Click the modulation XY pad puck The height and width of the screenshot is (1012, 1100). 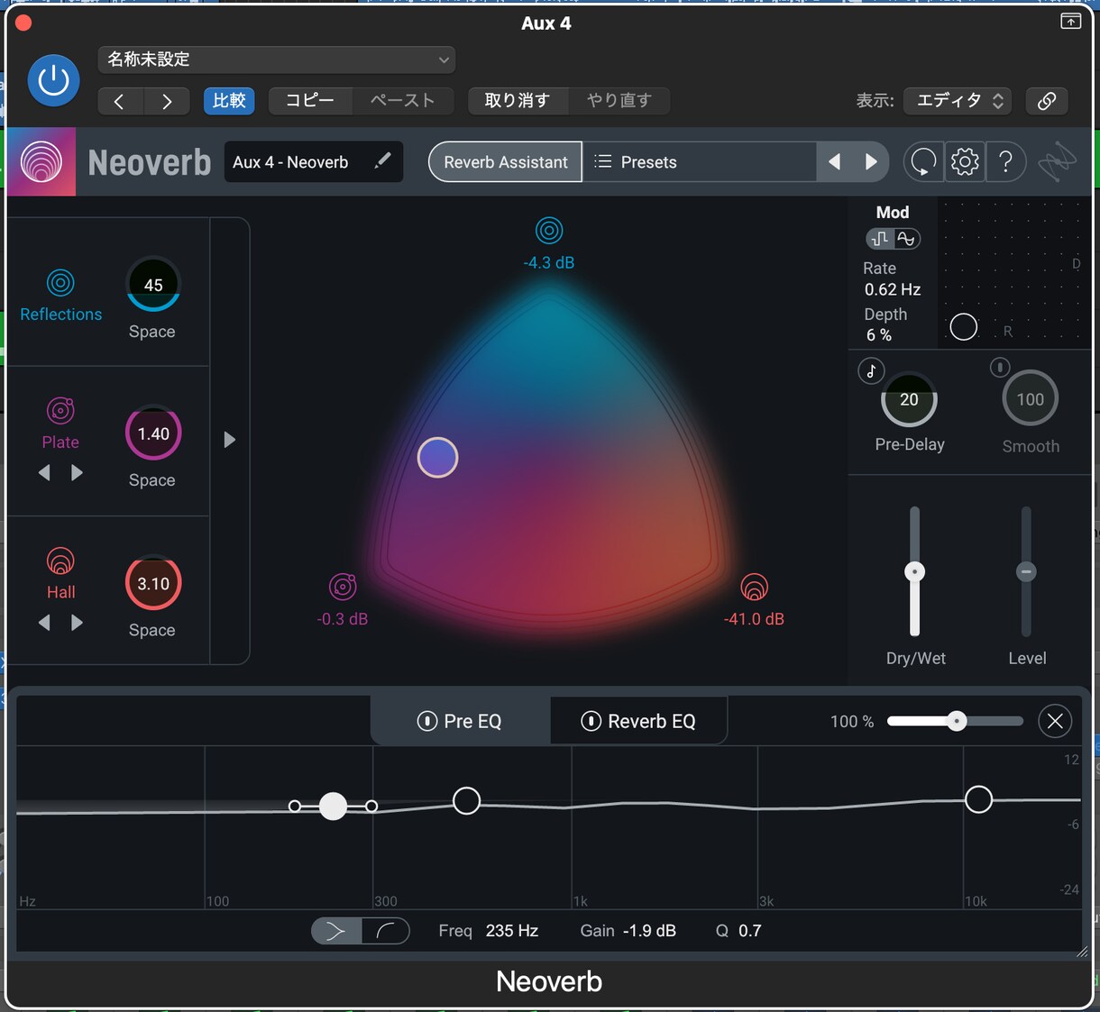click(x=963, y=327)
